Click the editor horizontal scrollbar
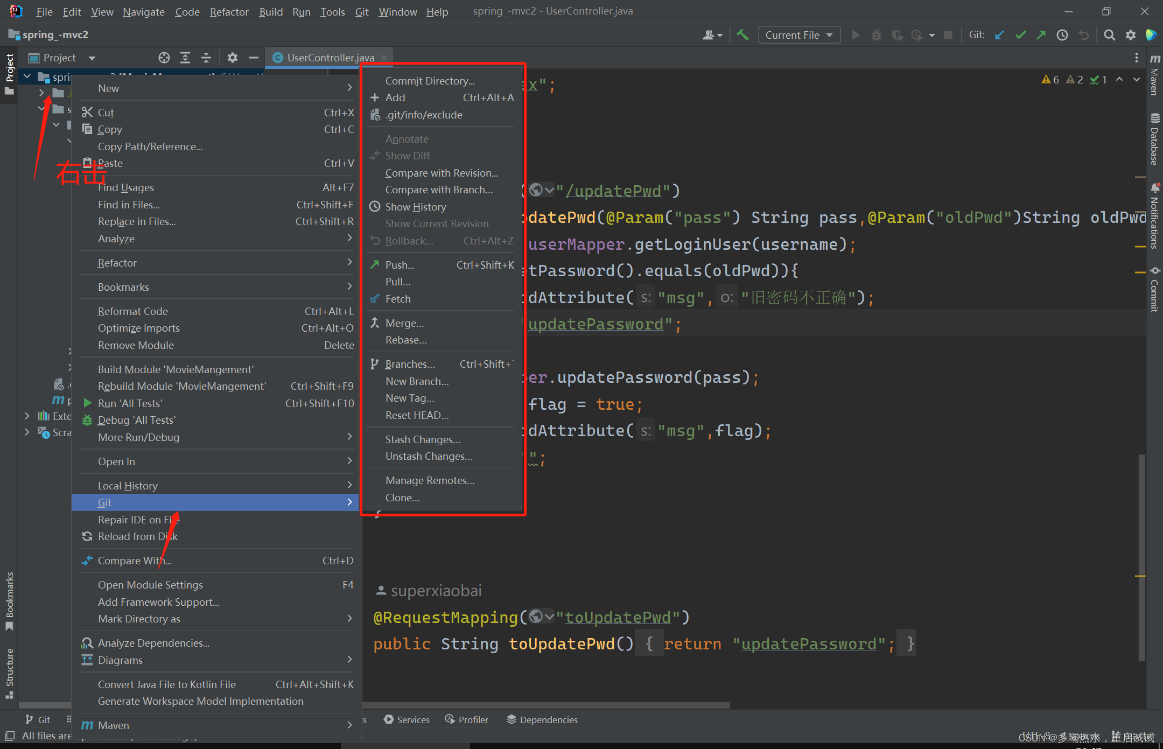 point(547,705)
